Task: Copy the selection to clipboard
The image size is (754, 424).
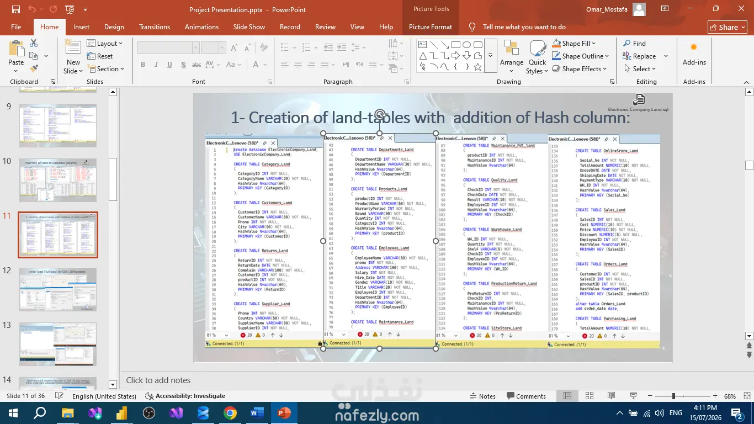Action: [34, 56]
